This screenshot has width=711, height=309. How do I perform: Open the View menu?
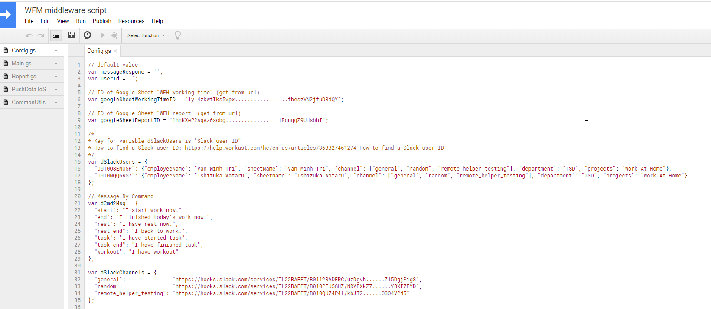point(63,21)
